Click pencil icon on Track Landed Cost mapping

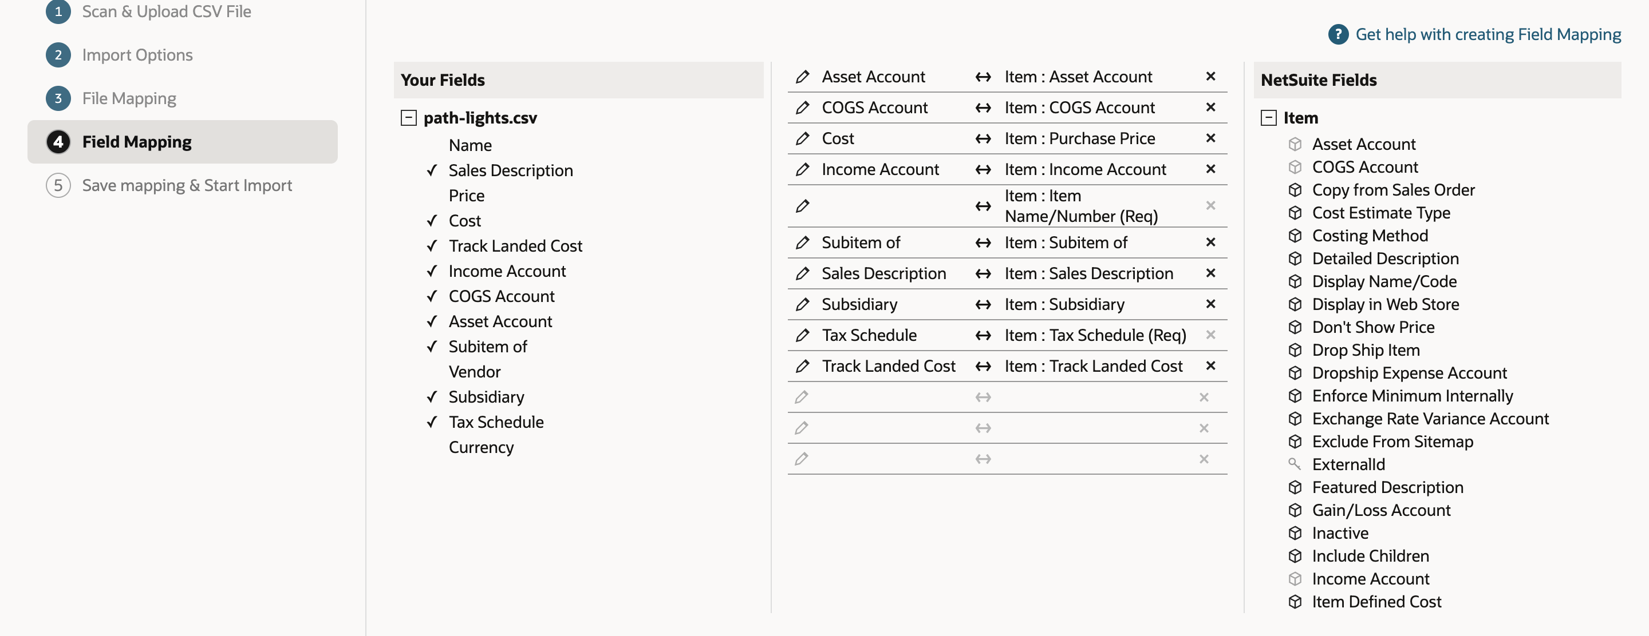(x=802, y=366)
